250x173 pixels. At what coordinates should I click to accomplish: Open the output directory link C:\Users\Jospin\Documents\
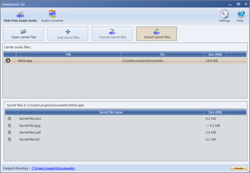coord(53,168)
